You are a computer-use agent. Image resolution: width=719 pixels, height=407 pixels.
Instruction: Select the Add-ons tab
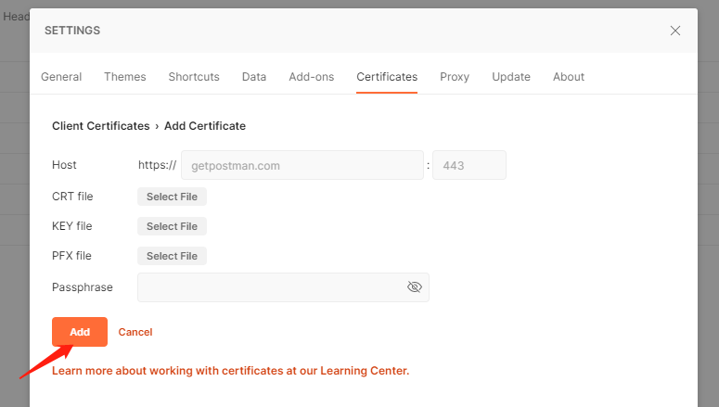tap(312, 77)
